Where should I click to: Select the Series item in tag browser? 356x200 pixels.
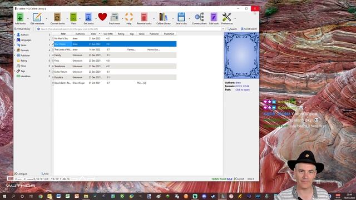(x=23, y=45)
